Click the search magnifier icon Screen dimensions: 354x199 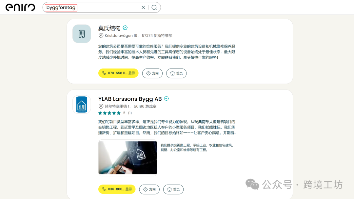154,7
